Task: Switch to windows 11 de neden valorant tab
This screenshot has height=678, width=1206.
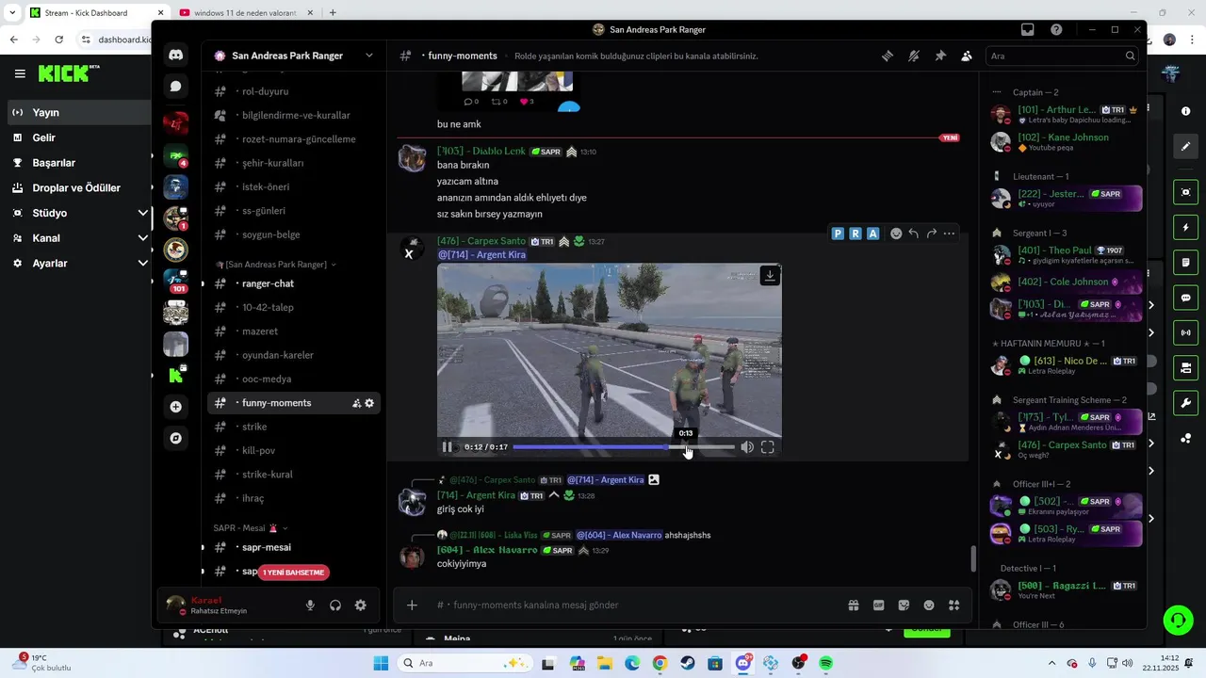Action: click(244, 12)
